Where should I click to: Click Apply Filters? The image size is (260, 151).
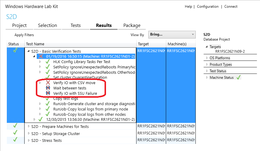24,35
